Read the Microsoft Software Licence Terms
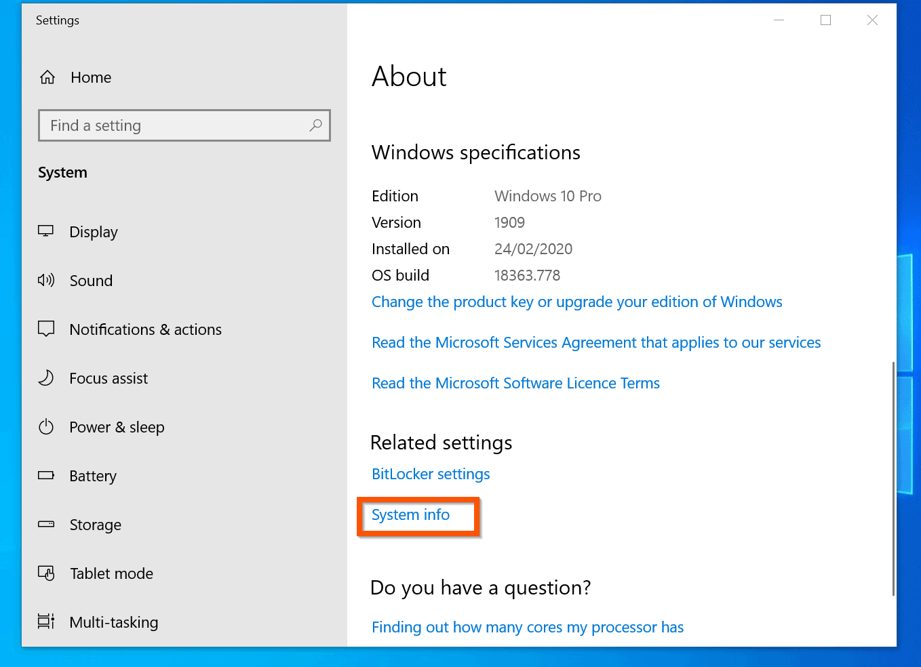921x667 pixels. [x=515, y=383]
